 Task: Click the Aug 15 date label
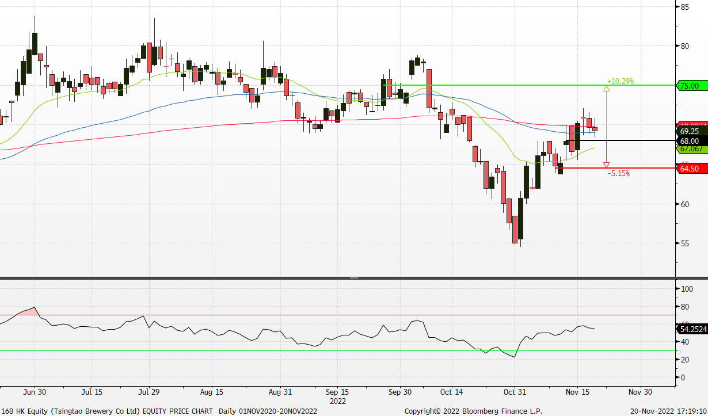pyautogui.click(x=212, y=392)
